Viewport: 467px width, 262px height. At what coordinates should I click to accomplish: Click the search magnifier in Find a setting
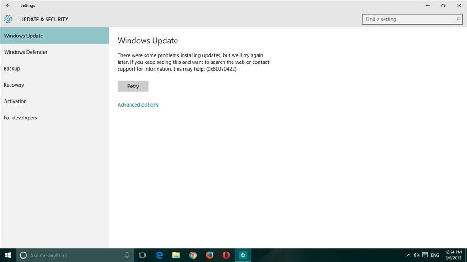tap(458, 19)
